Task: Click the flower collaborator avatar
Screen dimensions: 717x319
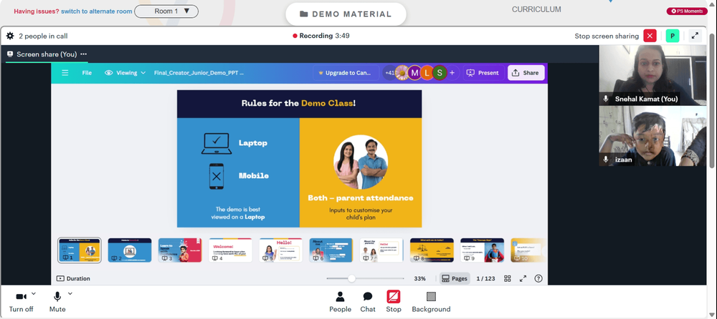Action: tap(402, 72)
